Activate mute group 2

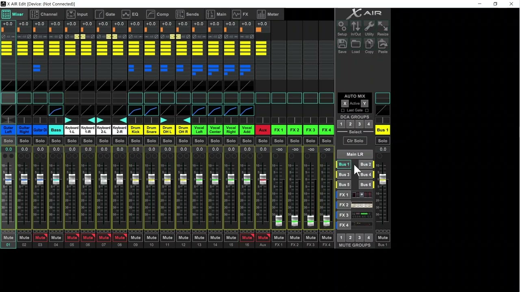350,238
